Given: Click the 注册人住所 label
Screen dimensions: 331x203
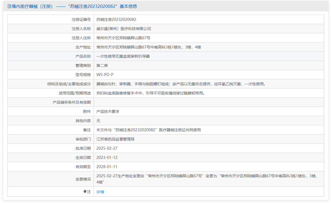Looking at the screenshot, I should (x=81, y=38).
